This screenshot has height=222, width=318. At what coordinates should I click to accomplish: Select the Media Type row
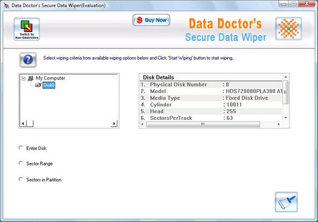[211, 98]
